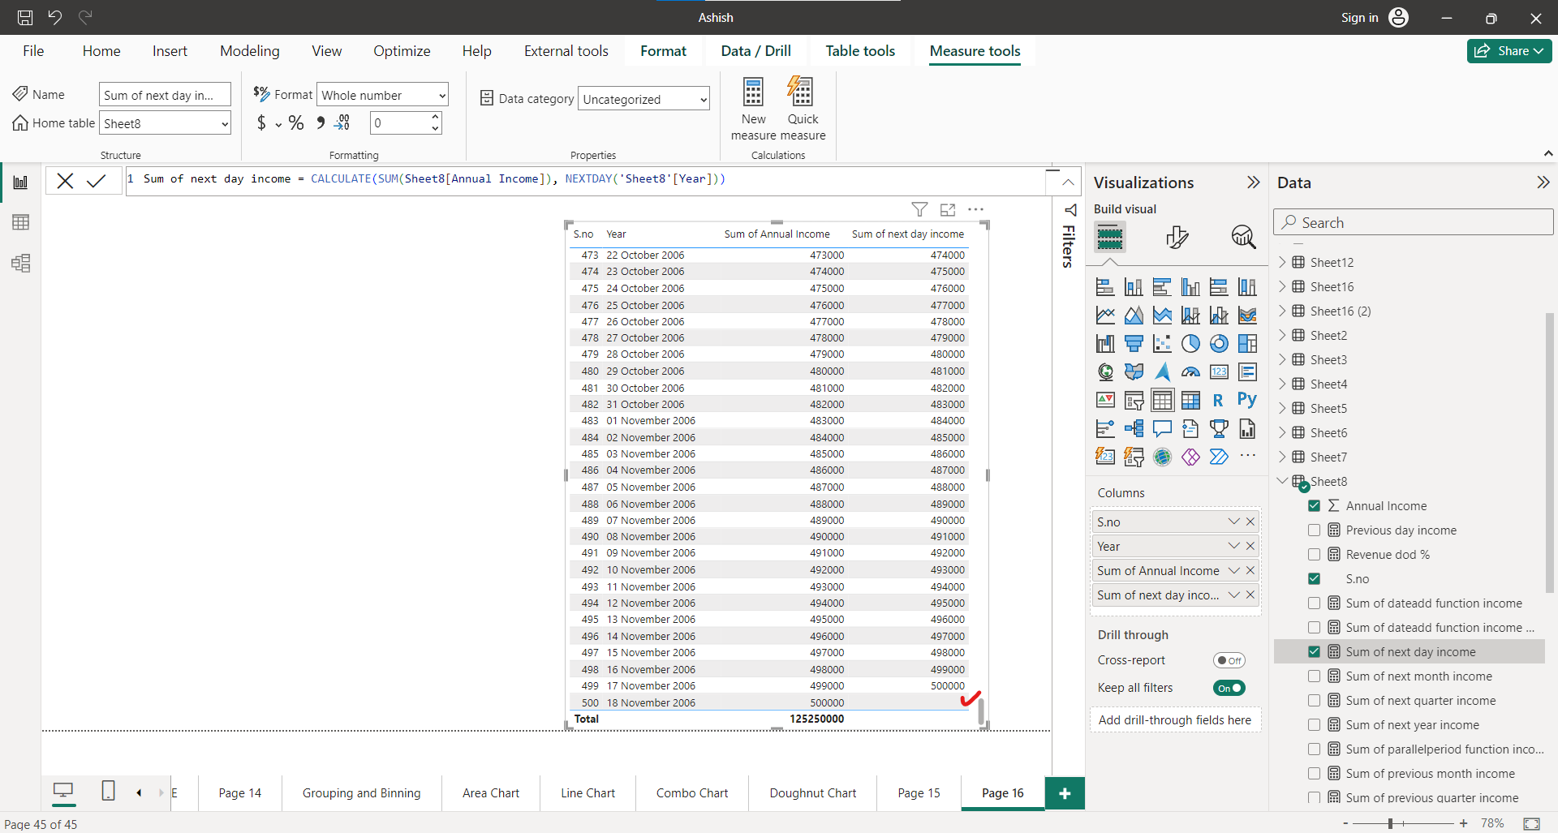Viewport: 1558px width, 833px height.
Task: Enable Cross-report drill through
Action: (1229, 659)
